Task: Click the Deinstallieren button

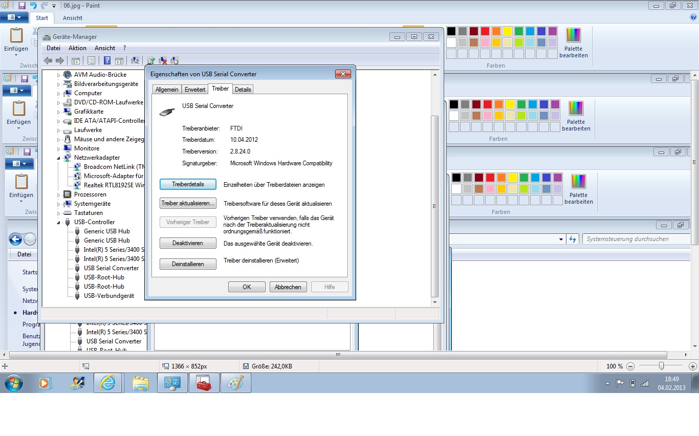Action: coord(188,264)
